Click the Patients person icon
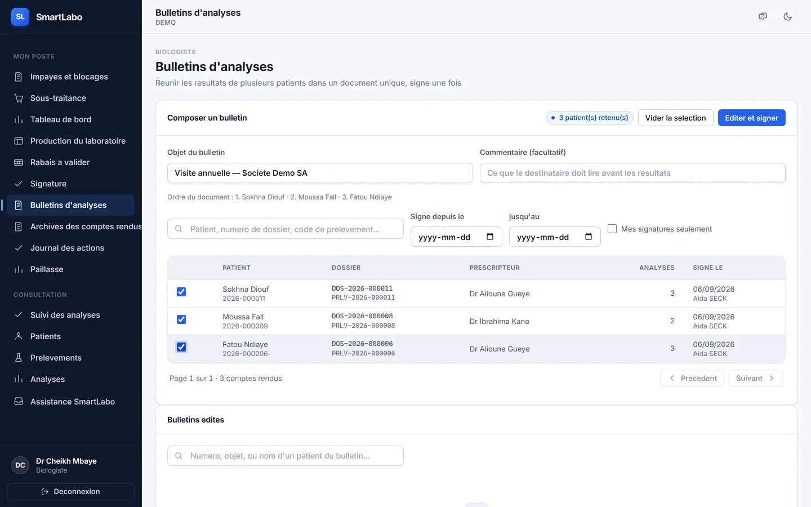Image resolution: width=811 pixels, height=507 pixels. pyautogui.click(x=19, y=336)
